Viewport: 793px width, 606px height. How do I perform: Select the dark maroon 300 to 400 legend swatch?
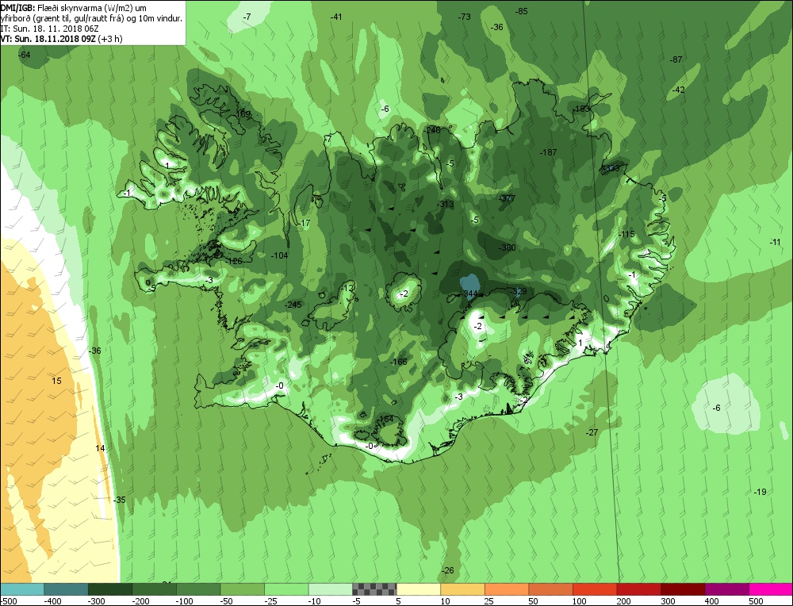[x=682, y=589]
